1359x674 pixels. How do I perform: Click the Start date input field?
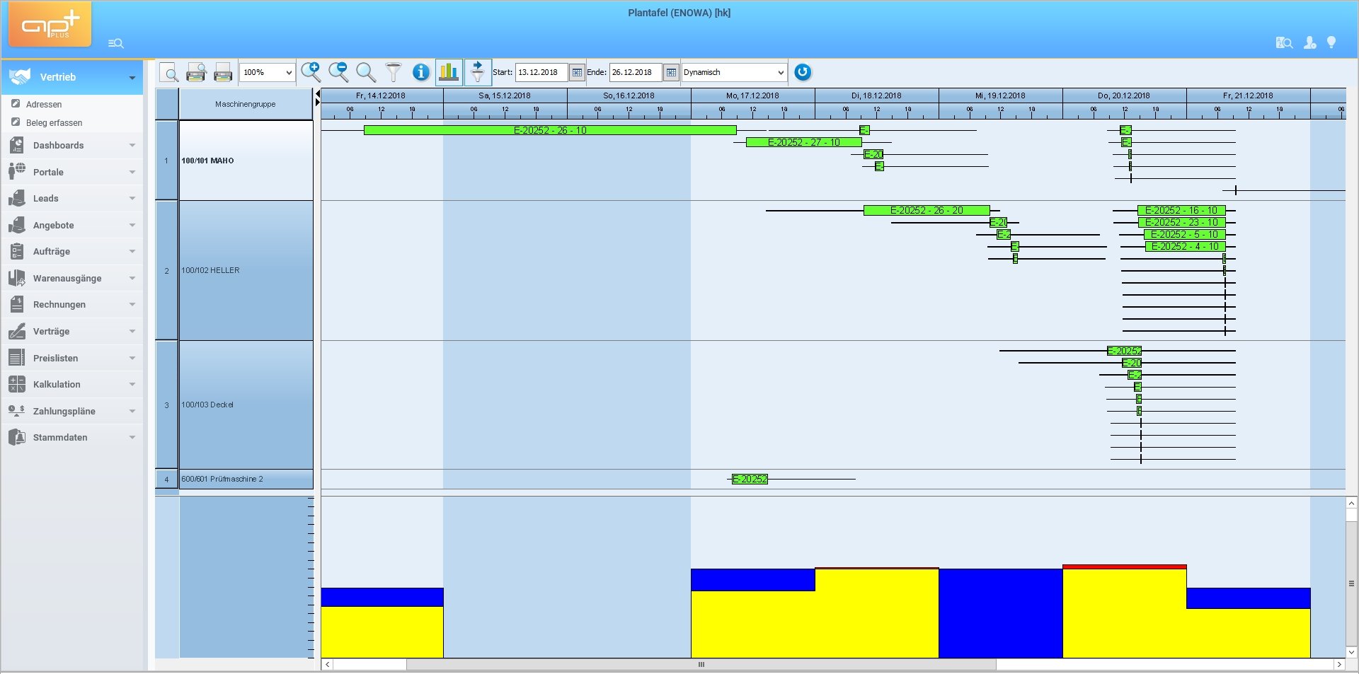pyautogui.click(x=541, y=72)
